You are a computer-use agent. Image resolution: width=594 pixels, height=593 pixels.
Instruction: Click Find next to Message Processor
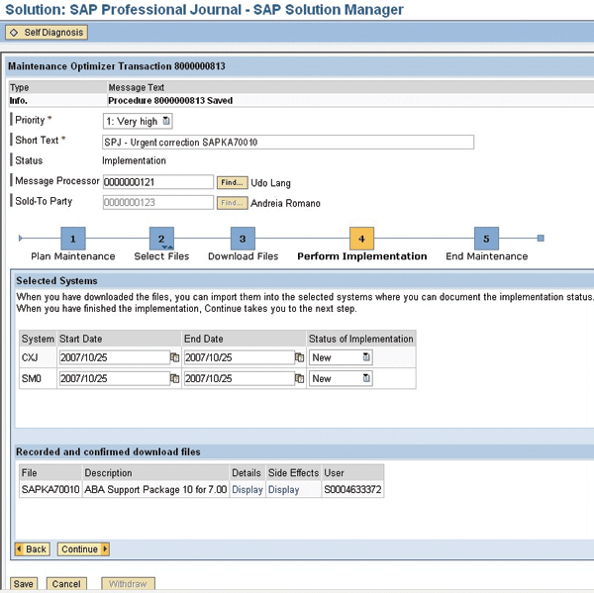click(x=232, y=182)
